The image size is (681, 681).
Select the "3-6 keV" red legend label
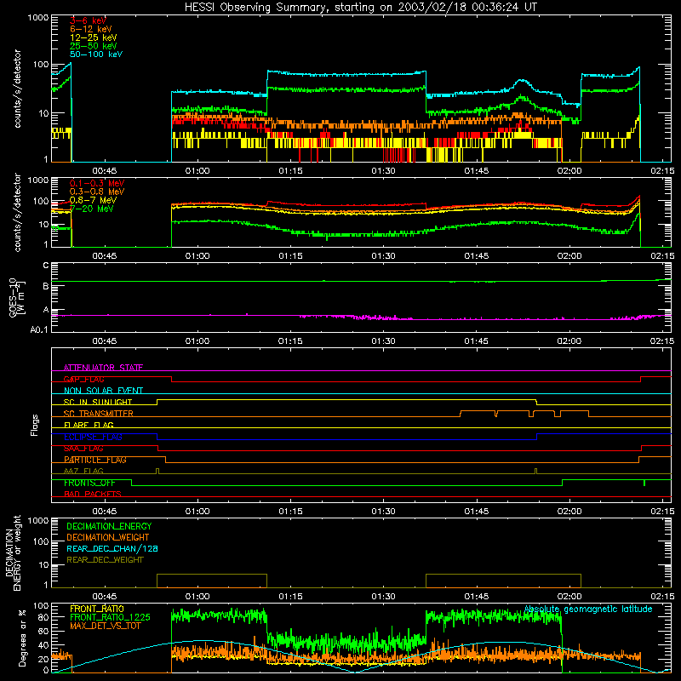click(x=88, y=20)
